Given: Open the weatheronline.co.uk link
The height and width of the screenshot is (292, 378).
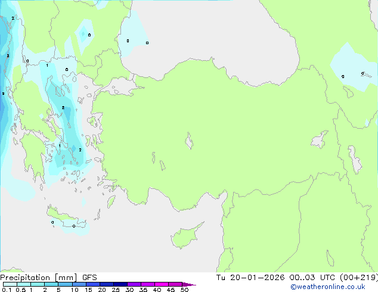Looking at the screenshot, I should (328, 287).
